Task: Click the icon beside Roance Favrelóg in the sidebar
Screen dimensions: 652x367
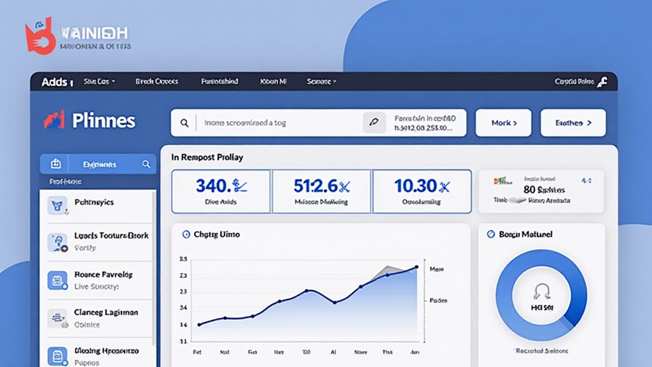Action: tap(57, 280)
